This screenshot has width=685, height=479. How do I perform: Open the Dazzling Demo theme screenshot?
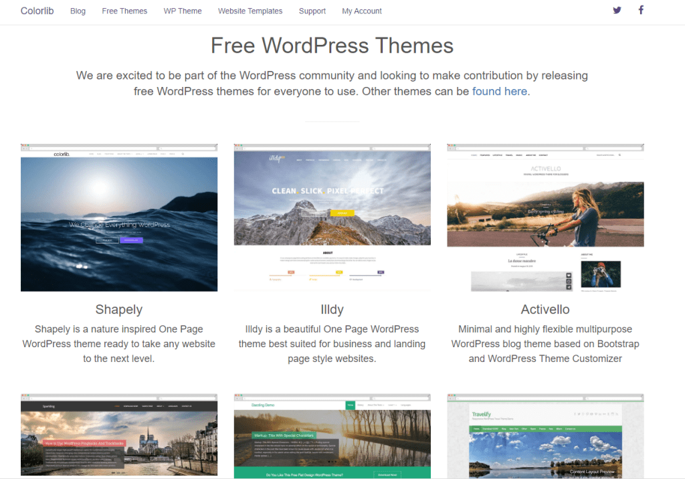[332, 436]
